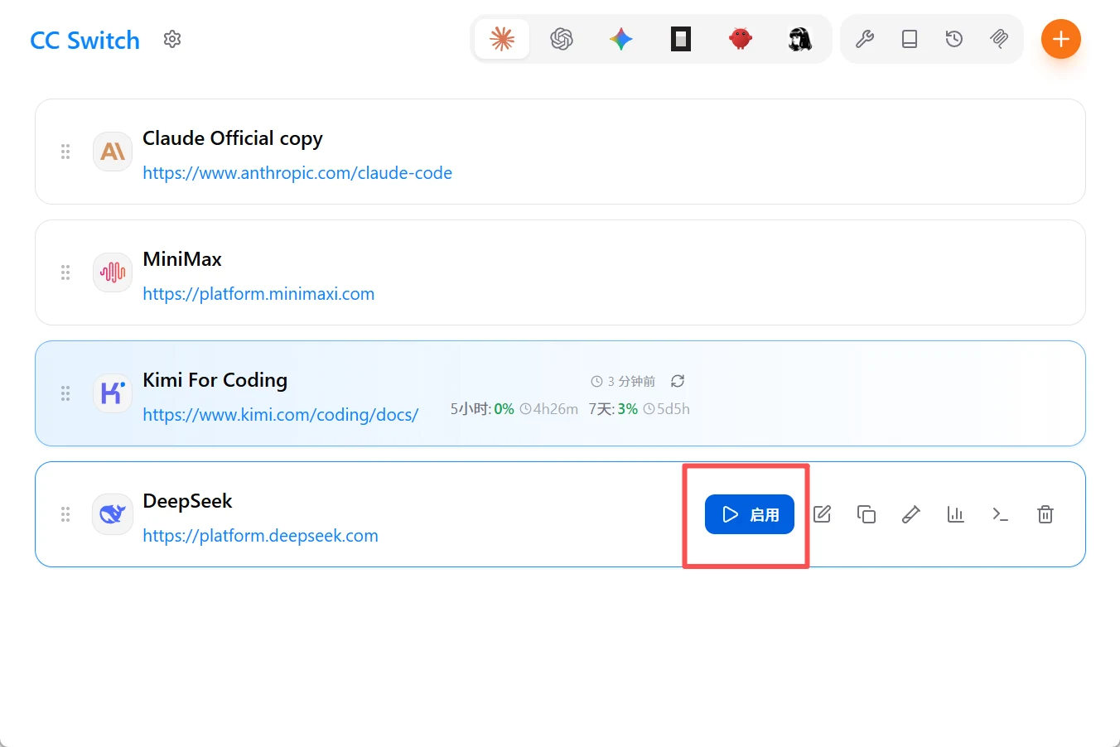The image size is (1120, 747).
Task: Delete the DeepSeek provider with the trash icon
Action: (1045, 514)
